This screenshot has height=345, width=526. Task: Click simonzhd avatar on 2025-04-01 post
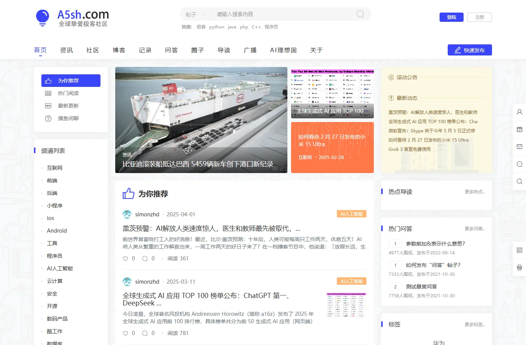pyautogui.click(x=127, y=214)
